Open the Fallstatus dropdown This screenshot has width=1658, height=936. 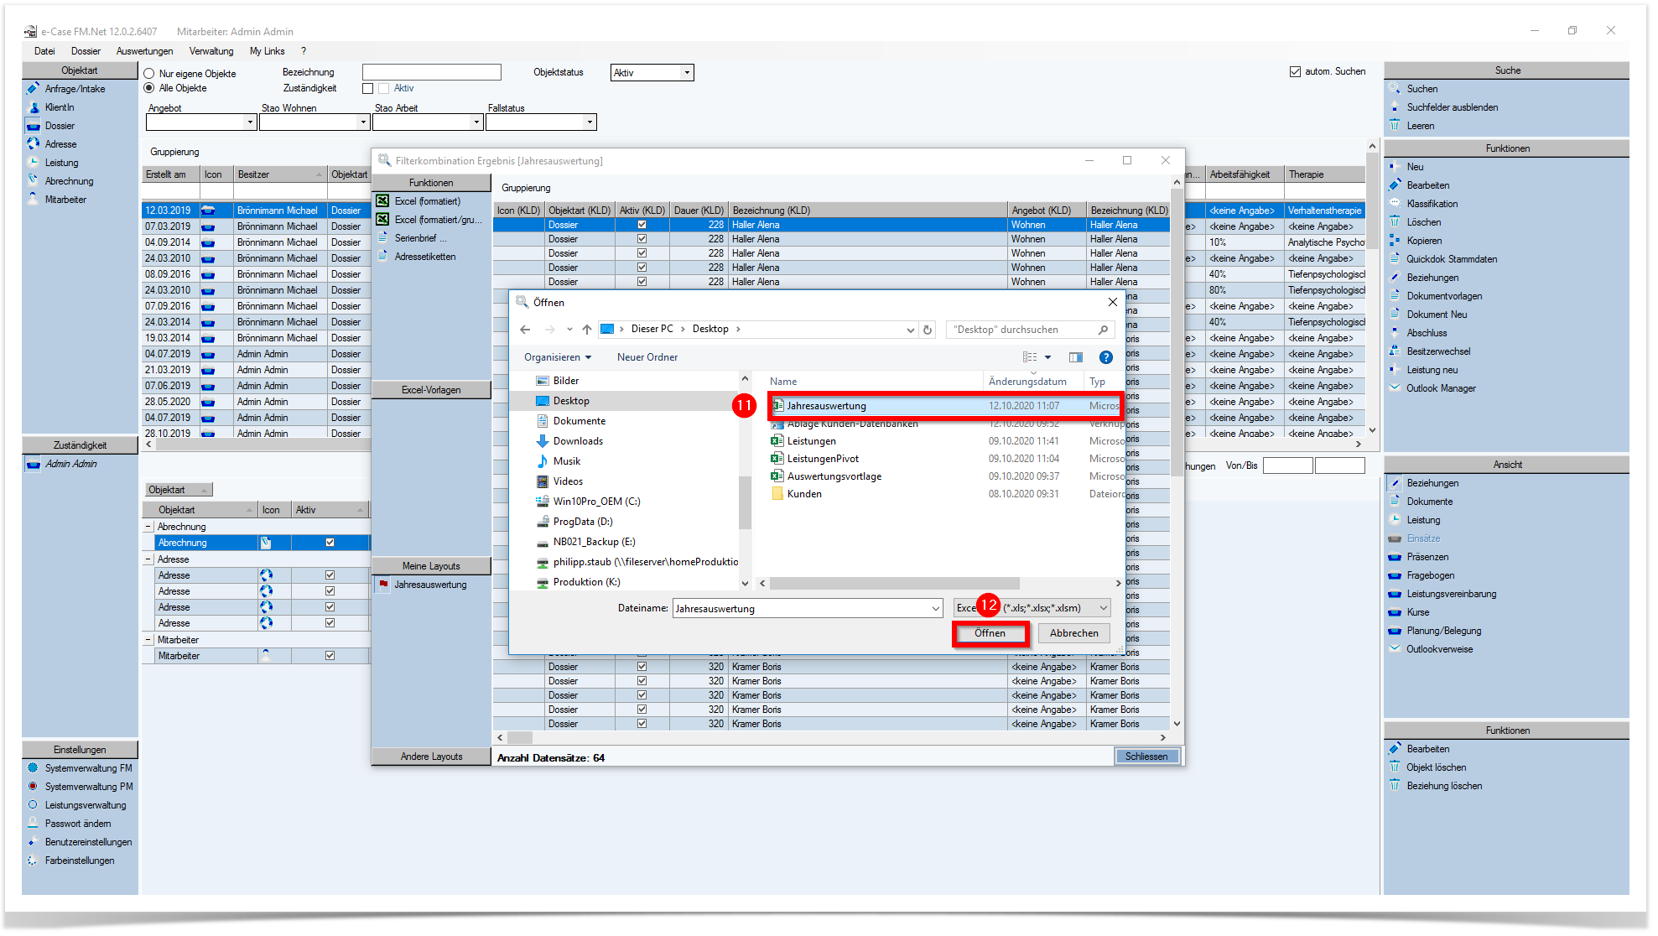(x=590, y=122)
